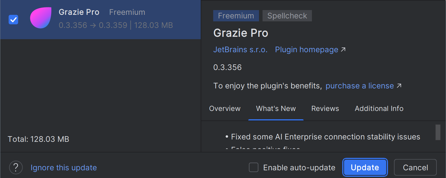Open the Plugin homepage link

click(307, 50)
